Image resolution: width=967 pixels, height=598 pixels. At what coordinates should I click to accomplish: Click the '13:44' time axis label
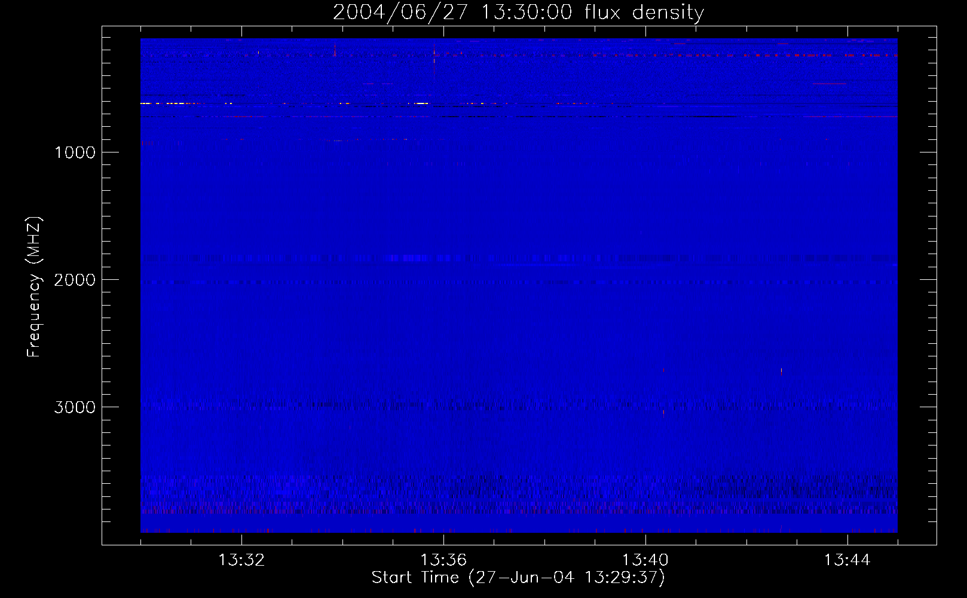pyautogui.click(x=847, y=560)
